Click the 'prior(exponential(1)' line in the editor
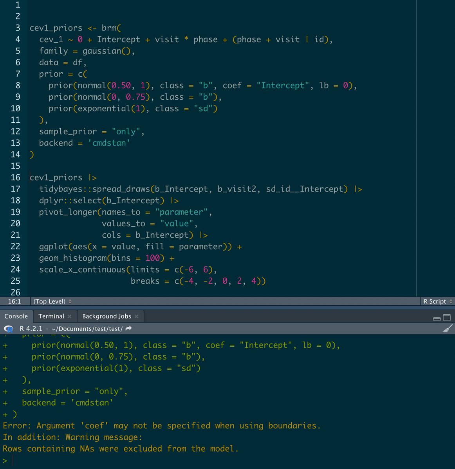Screen dimensions: 455x469 coord(133,108)
